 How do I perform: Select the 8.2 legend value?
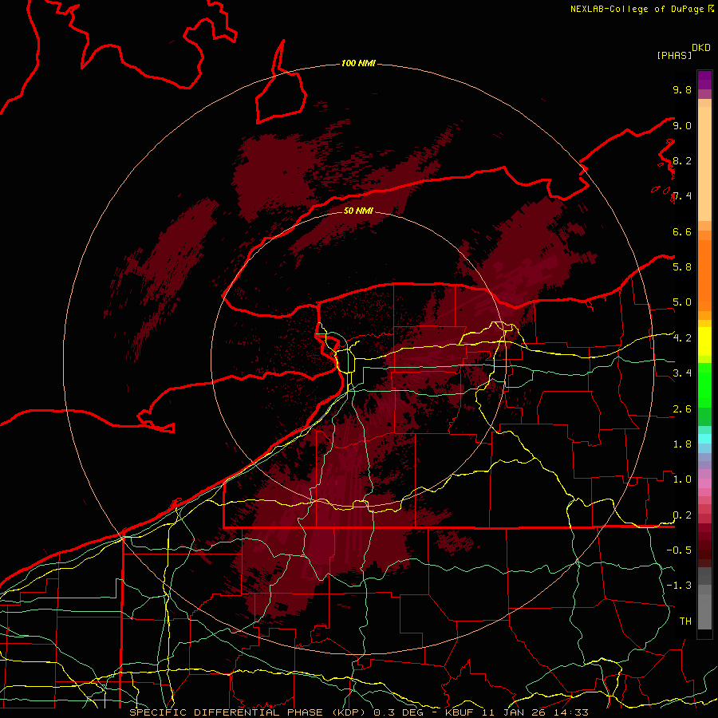(x=682, y=160)
